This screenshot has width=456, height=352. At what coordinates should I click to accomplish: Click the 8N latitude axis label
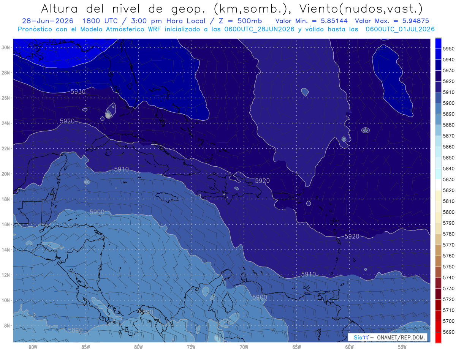(x=7, y=325)
